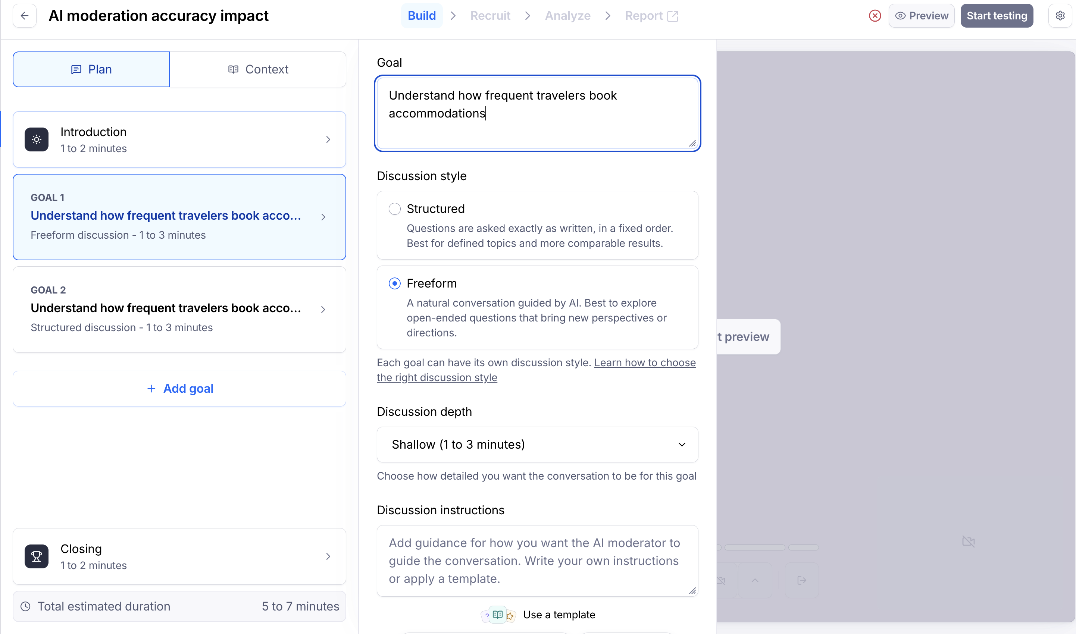
Task: Click into the Discussion instructions textbox
Action: tap(537, 561)
